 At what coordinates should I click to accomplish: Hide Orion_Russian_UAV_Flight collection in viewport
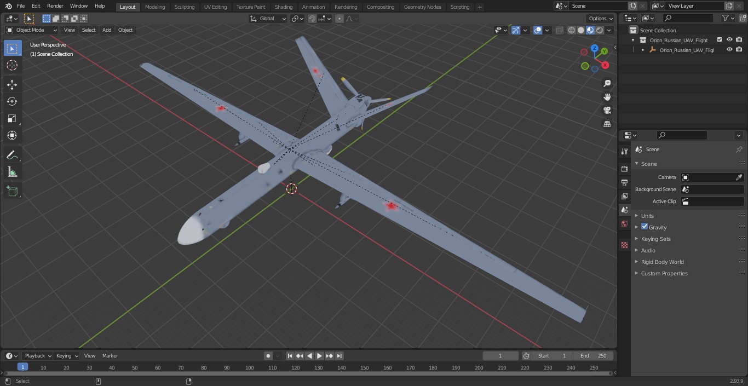[729, 40]
